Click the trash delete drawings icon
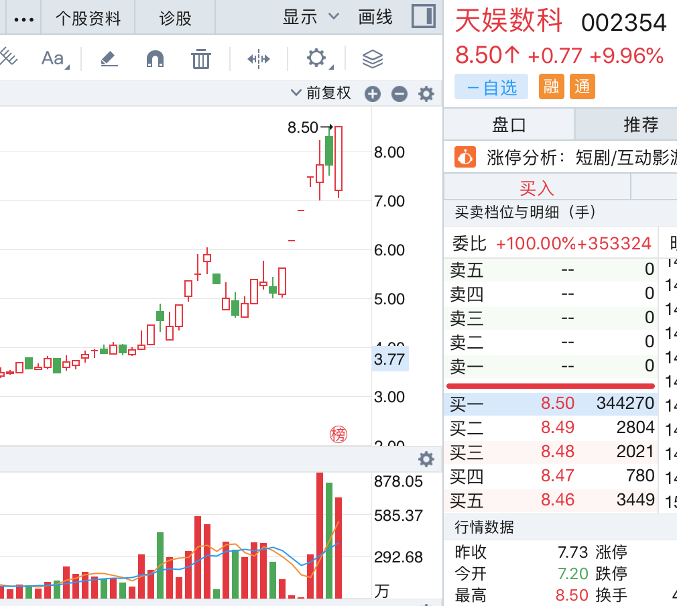 (x=201, y=59)
